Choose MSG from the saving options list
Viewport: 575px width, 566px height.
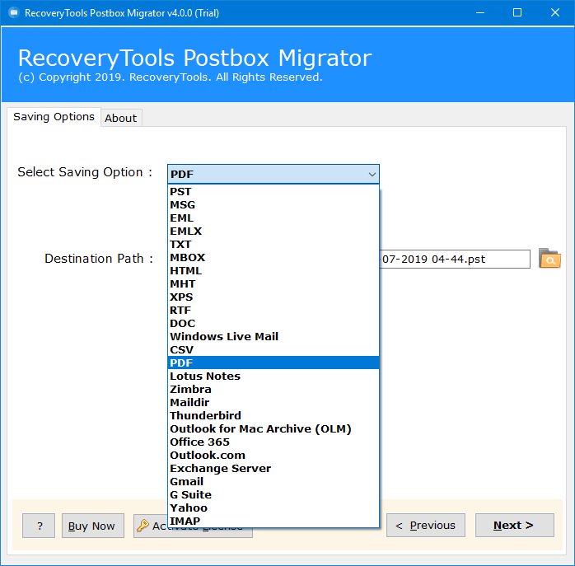[x=273, y=204]
